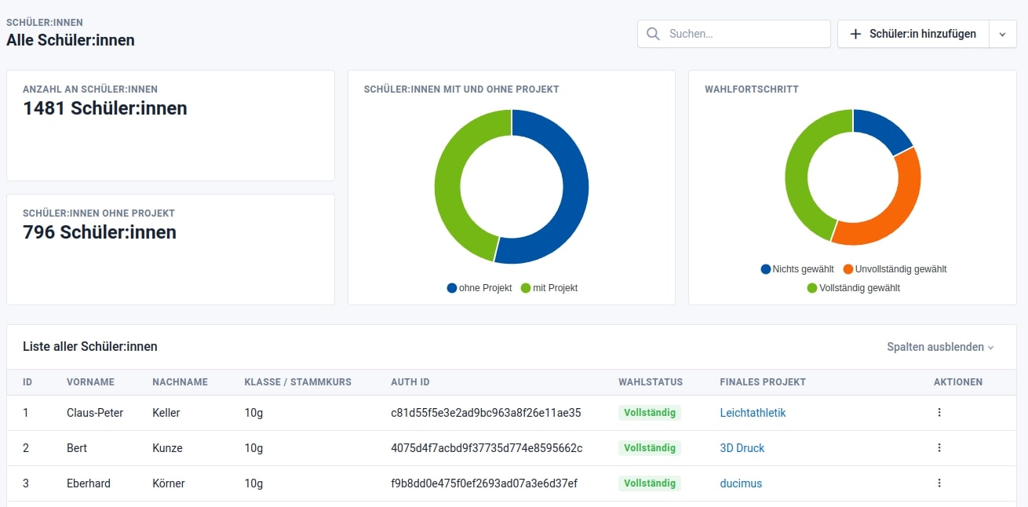Viewport: 1028px width, 507px height.
Task: Sort by the Nachname column header
Action: pyautogui.click(x=180, y=382)
